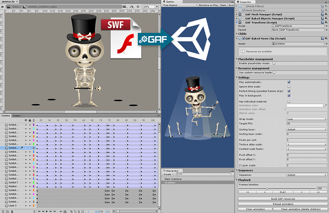Click the Animation color swatch
Screen dimensions: 329x213
pos(305,105)
